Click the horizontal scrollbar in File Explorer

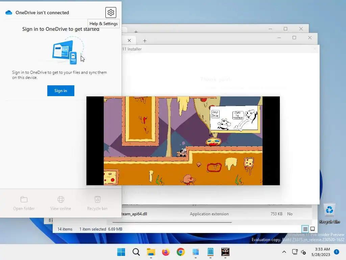172,222
